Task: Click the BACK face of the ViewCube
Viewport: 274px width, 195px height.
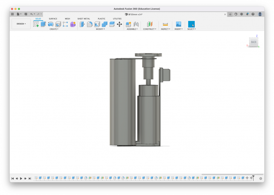Action: click(x=254, y=42)
